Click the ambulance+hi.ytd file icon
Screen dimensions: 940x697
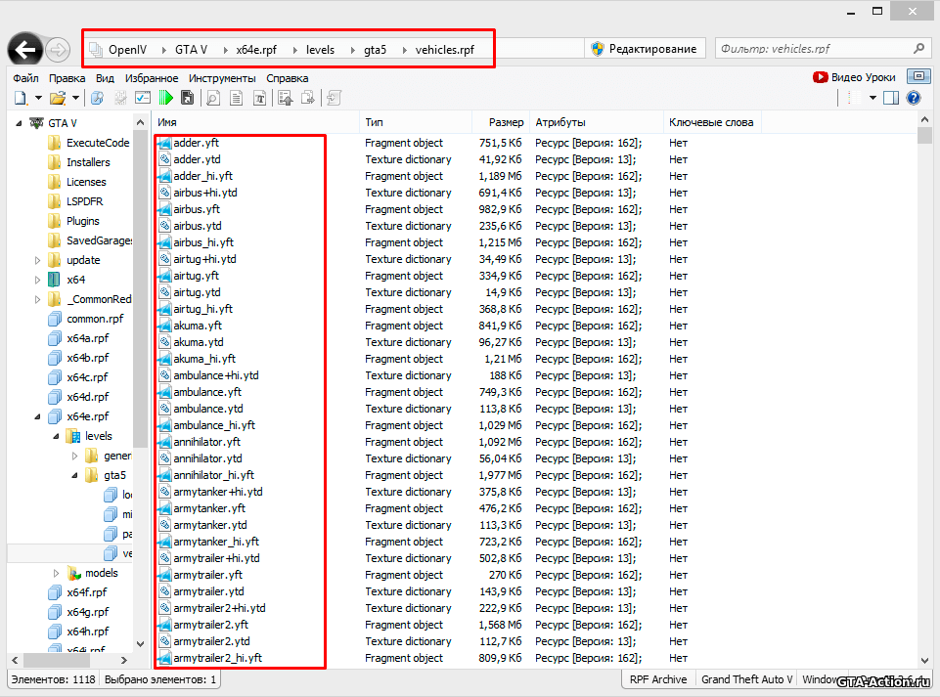click(164, 375)
